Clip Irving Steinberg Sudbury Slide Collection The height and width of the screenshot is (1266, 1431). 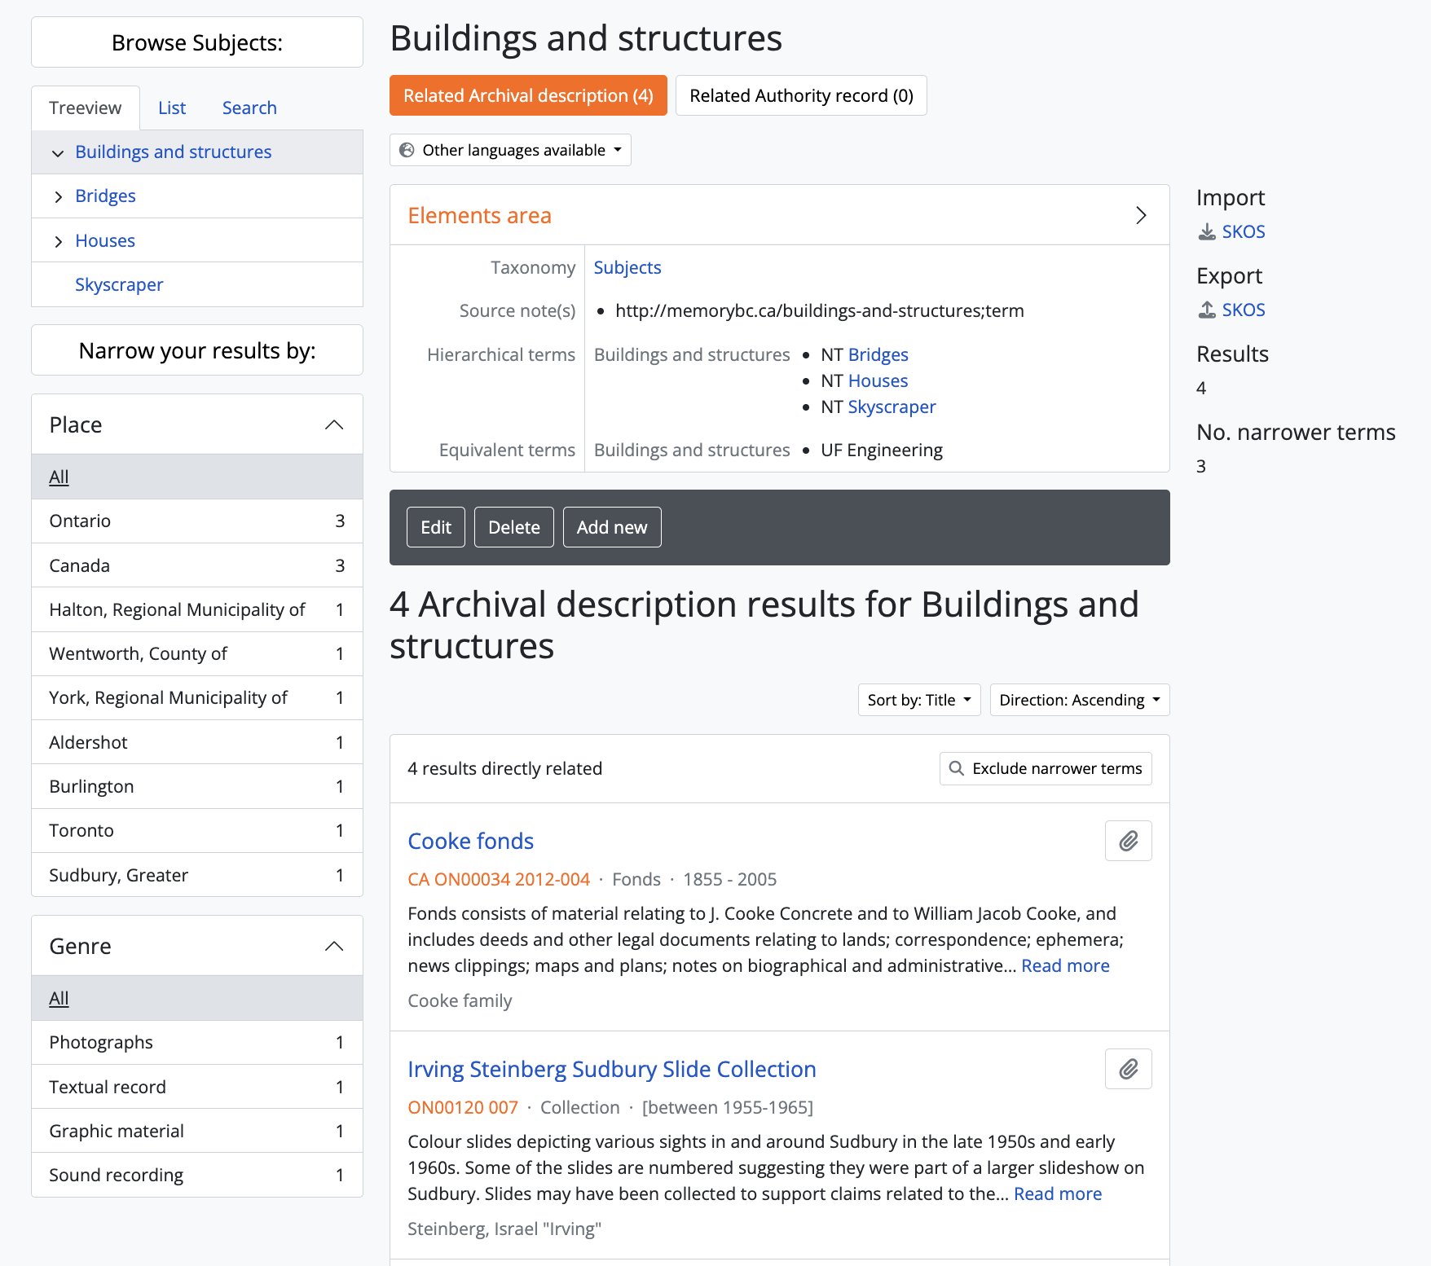pos(1128,1069)
